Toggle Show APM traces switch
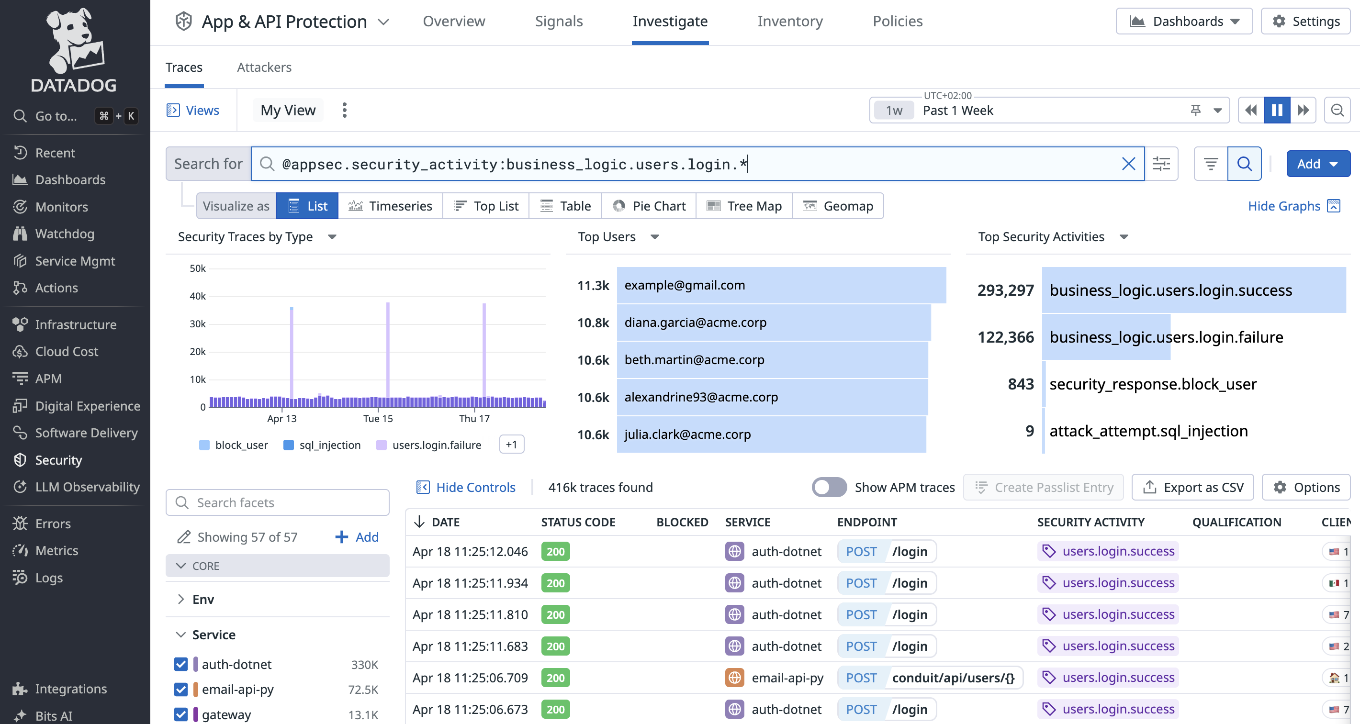 829,487
